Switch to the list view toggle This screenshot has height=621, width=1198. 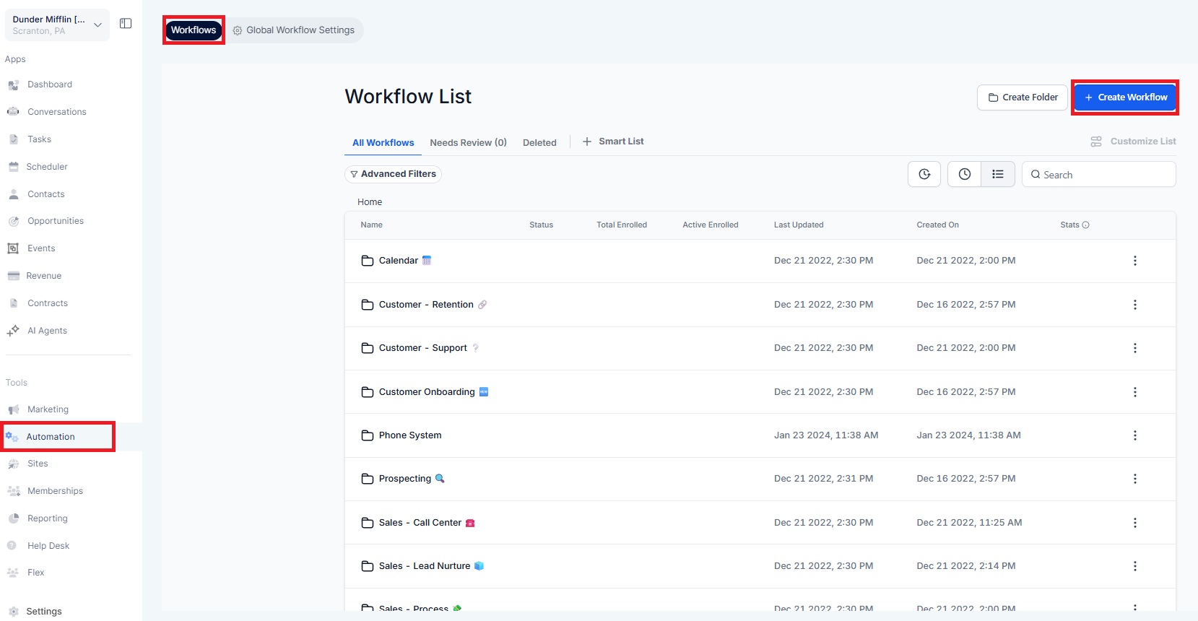tap(998, 174)
